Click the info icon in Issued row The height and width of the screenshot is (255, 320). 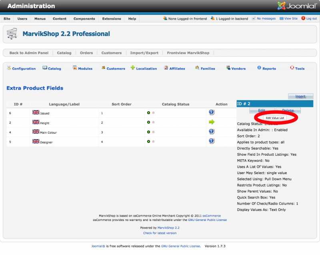point(212,112)
